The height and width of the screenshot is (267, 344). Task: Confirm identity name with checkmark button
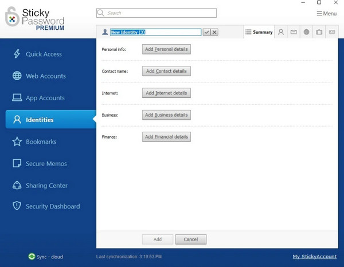(206, 32)
